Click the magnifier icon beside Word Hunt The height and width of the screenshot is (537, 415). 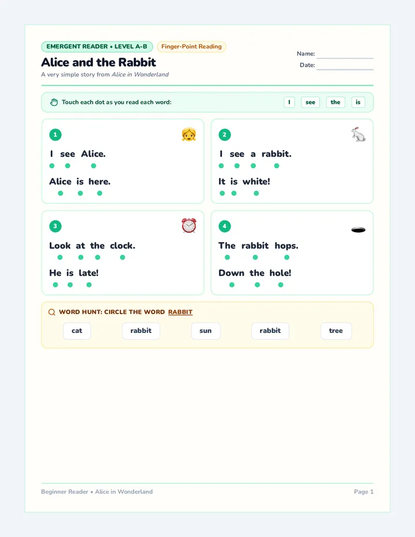click(x=52, y=312)
